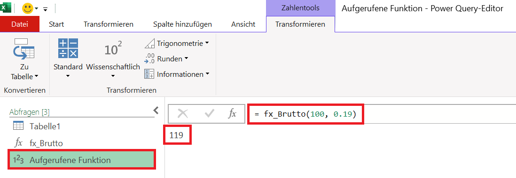Click the Zu Tabelle convert icon
The height and width of the screenshot is (178, 516).
click(x=24, y=49)
